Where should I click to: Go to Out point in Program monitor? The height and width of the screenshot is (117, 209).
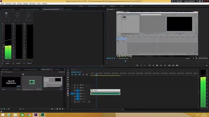coord(165,65)
